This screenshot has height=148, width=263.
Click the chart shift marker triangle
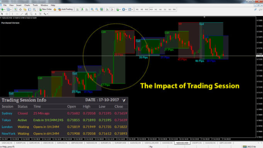pyautogui.click(x=204, y=17)
